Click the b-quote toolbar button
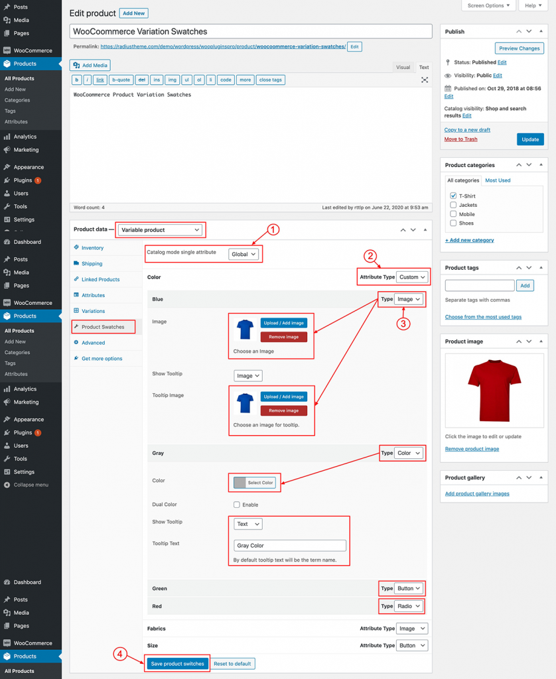556x679 pixels. click(121, 80)
